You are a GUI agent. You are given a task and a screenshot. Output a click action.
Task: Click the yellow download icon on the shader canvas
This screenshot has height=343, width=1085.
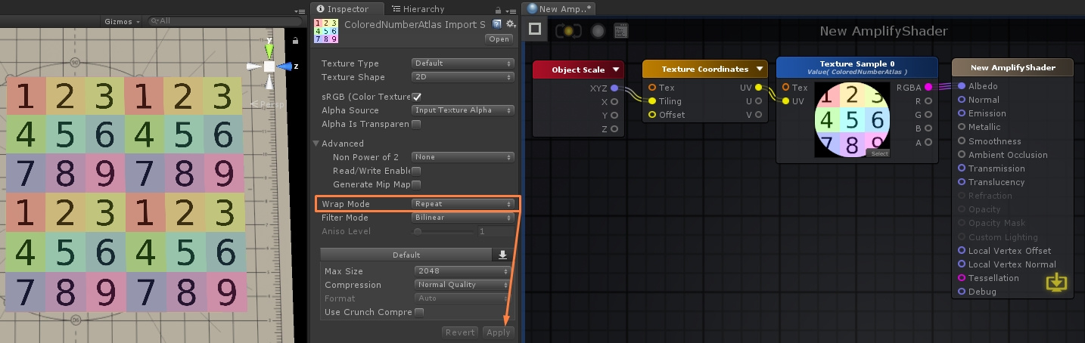point(1056,283)
